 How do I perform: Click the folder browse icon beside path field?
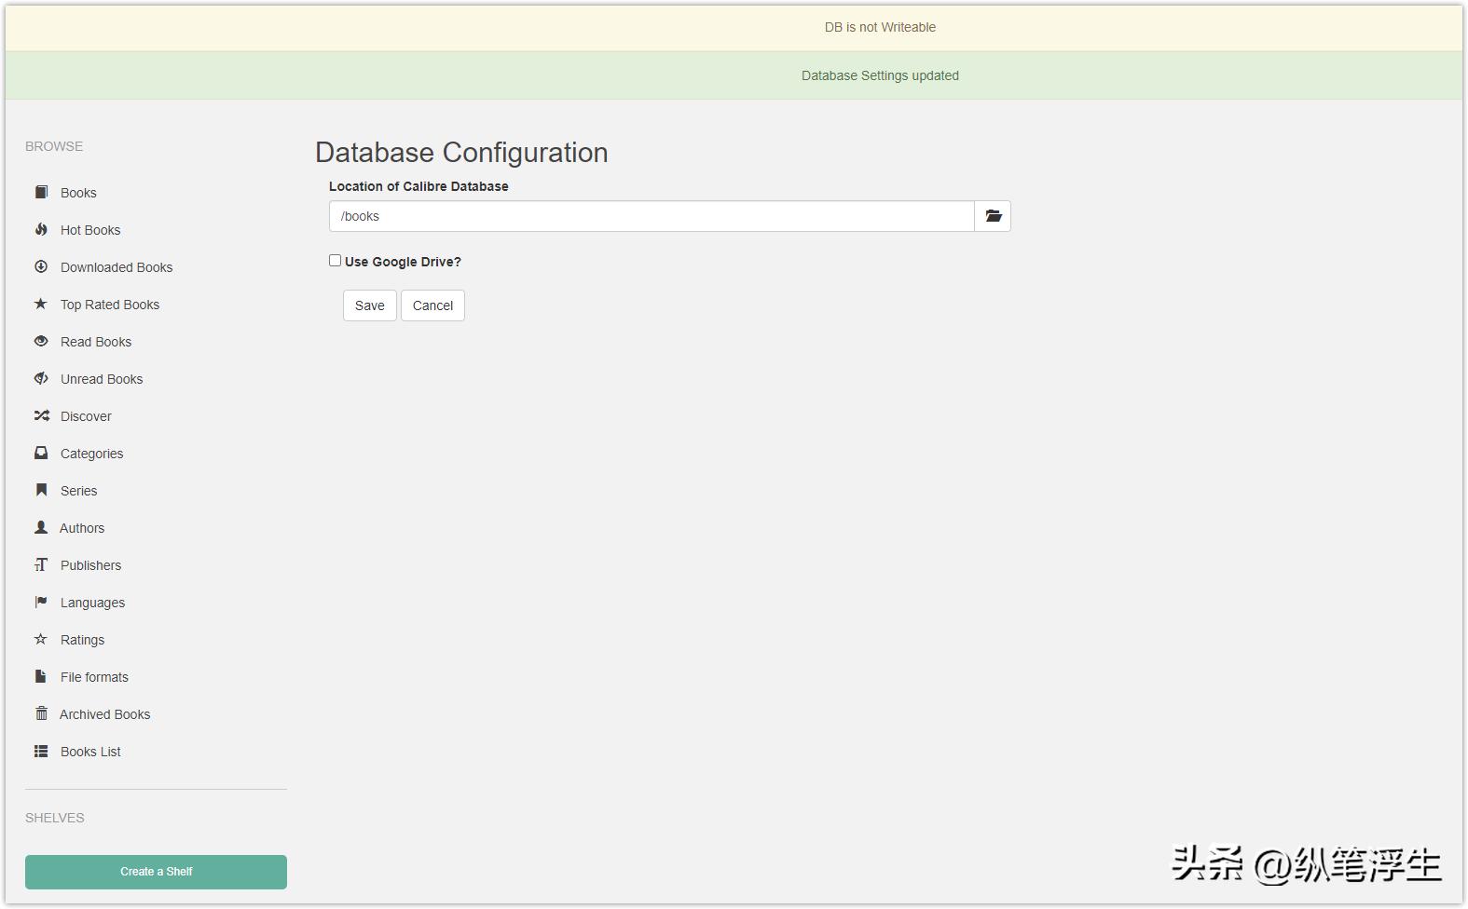pos(993,216)
